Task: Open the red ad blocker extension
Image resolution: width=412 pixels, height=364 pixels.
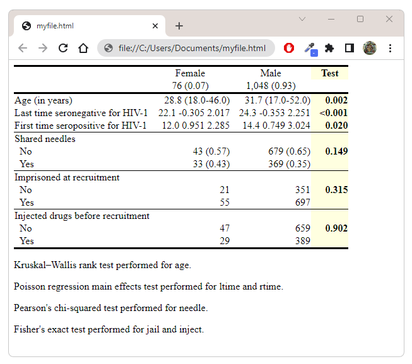Action: [x=289, y=49]
